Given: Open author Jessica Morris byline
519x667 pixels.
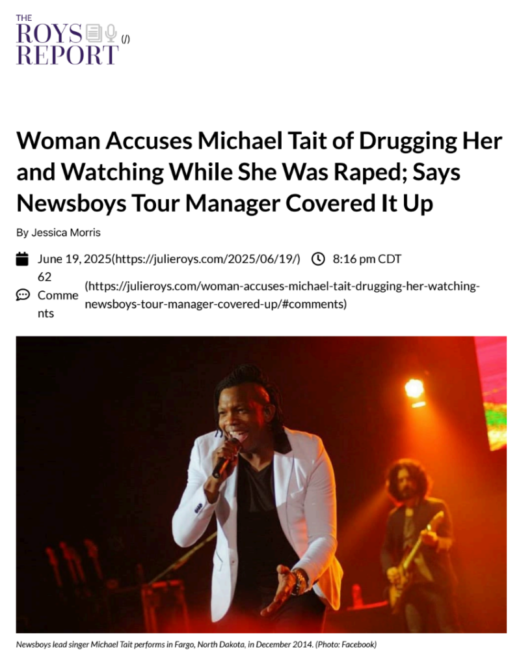Looking at the screenshot, I should (58, 233).
